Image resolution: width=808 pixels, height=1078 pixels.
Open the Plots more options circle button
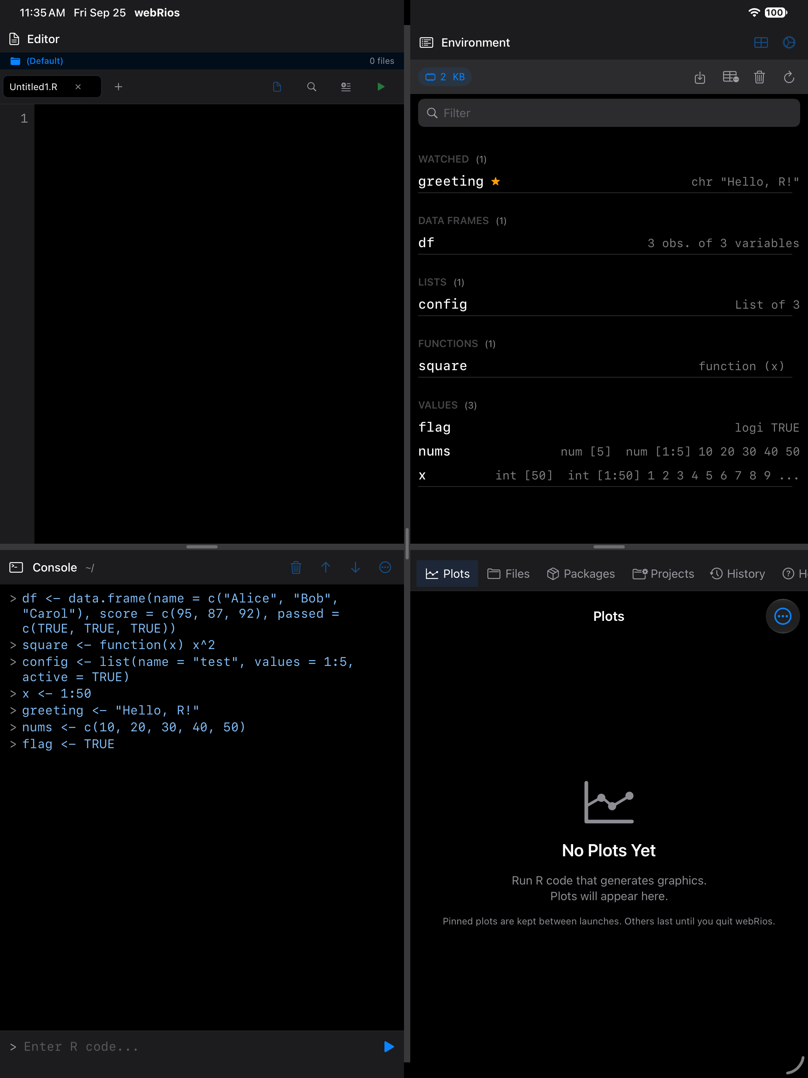pos(782,616)
